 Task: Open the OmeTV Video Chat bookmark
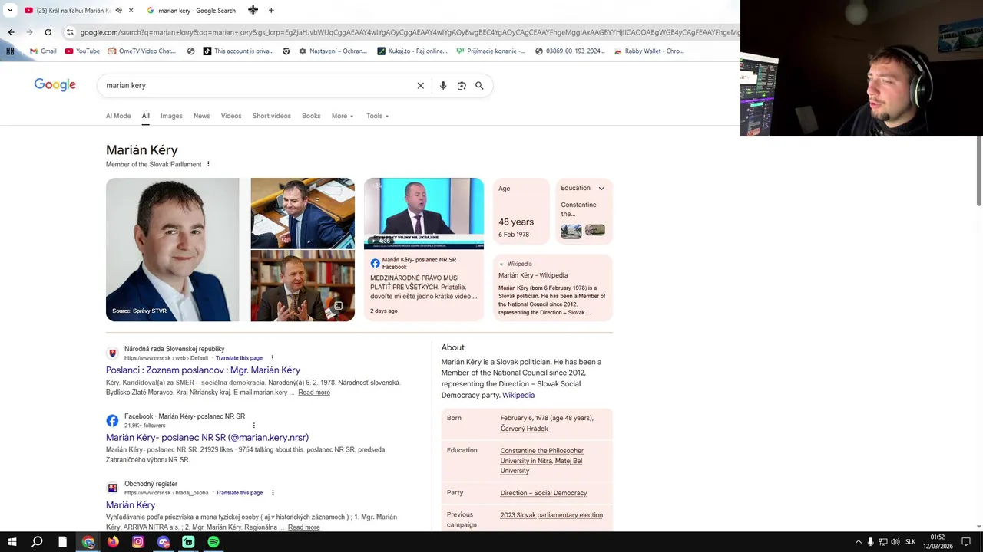tap(142, 51)
